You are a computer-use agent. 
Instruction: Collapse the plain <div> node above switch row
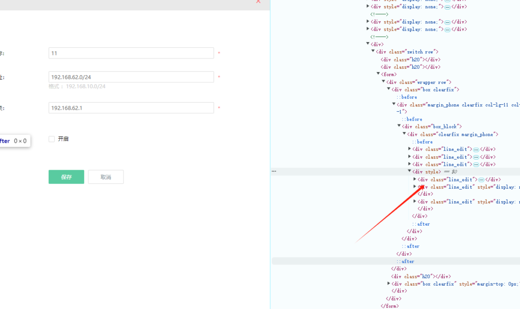[x=368, y=44]
